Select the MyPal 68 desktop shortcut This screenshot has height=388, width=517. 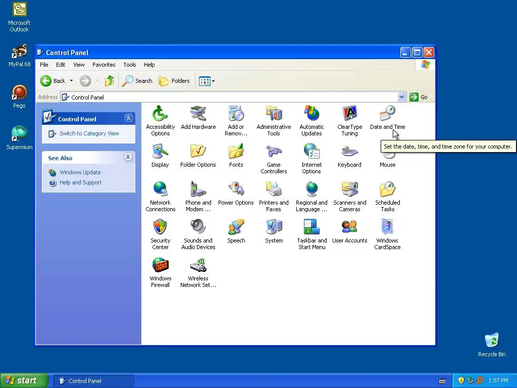[19, 56]
